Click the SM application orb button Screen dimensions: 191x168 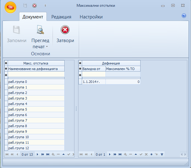click(10, 7)
